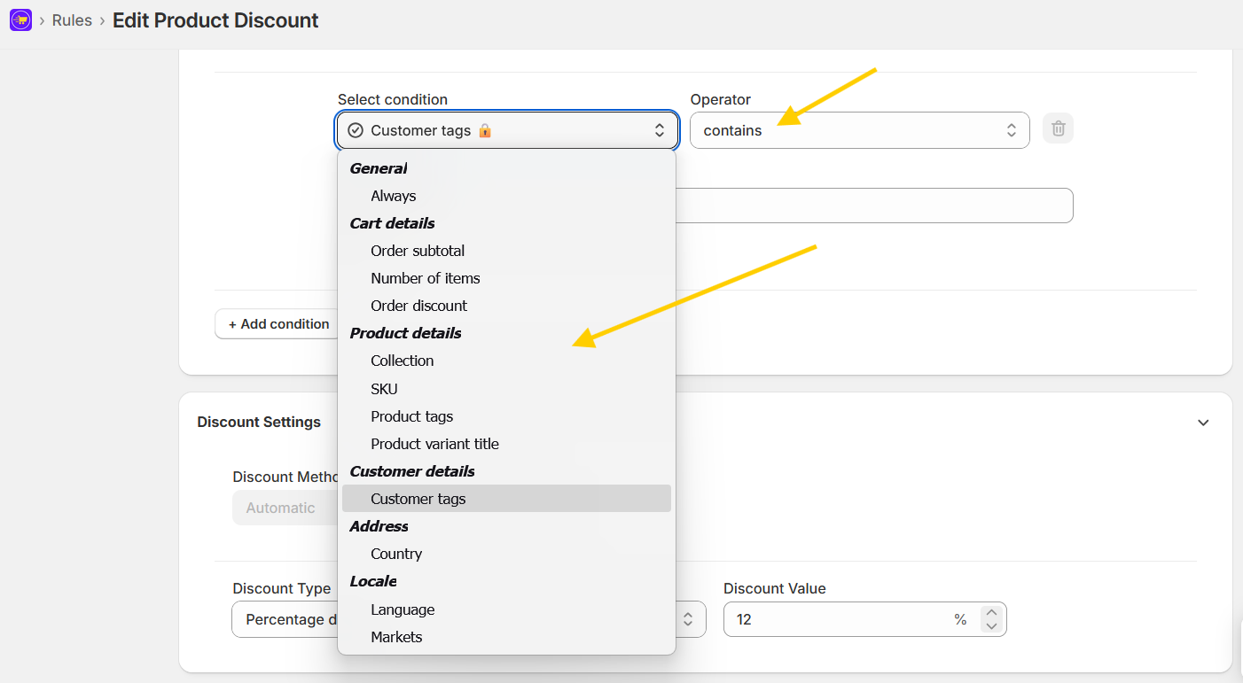Screen dimensions: 1243x683
Task: Delete condition with trash icon
Action: pyautogui.click(x=1058, y=129)
